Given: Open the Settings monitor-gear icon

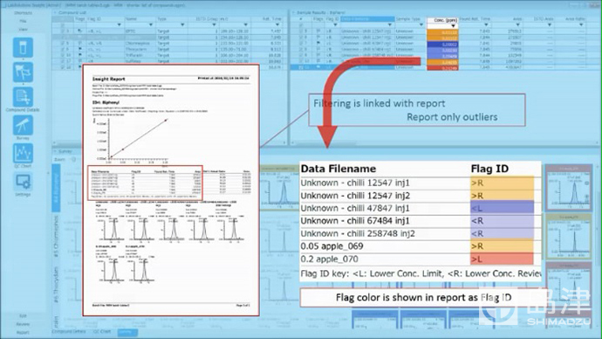Looking at the screenshot, I should click(23, 182).
